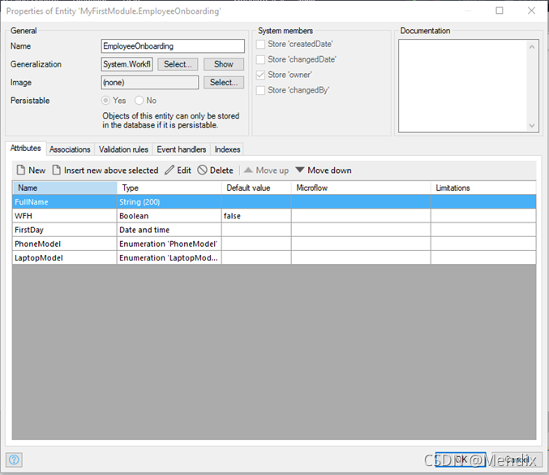The height and width of the screenshot is (475, 549).
Task: Close the properties dialog window
Action: coord(531,11)
